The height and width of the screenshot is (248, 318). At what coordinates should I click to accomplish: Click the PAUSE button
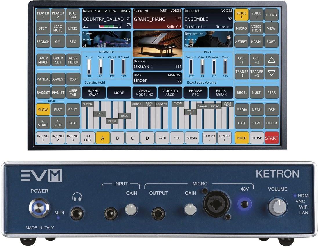click(x=257, y=138)
